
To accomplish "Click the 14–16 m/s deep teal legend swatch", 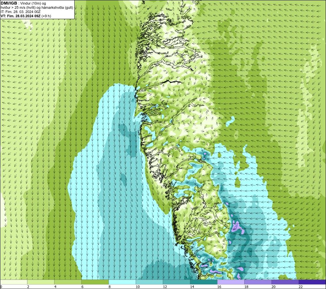I will [204, 282].
